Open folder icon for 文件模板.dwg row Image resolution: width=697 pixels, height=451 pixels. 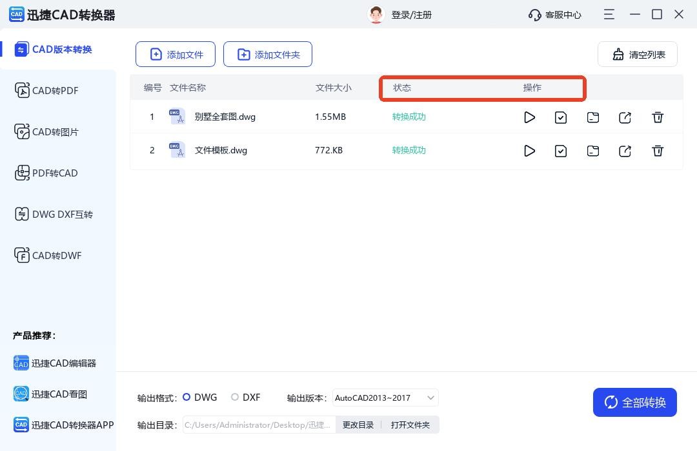point(592,151)
